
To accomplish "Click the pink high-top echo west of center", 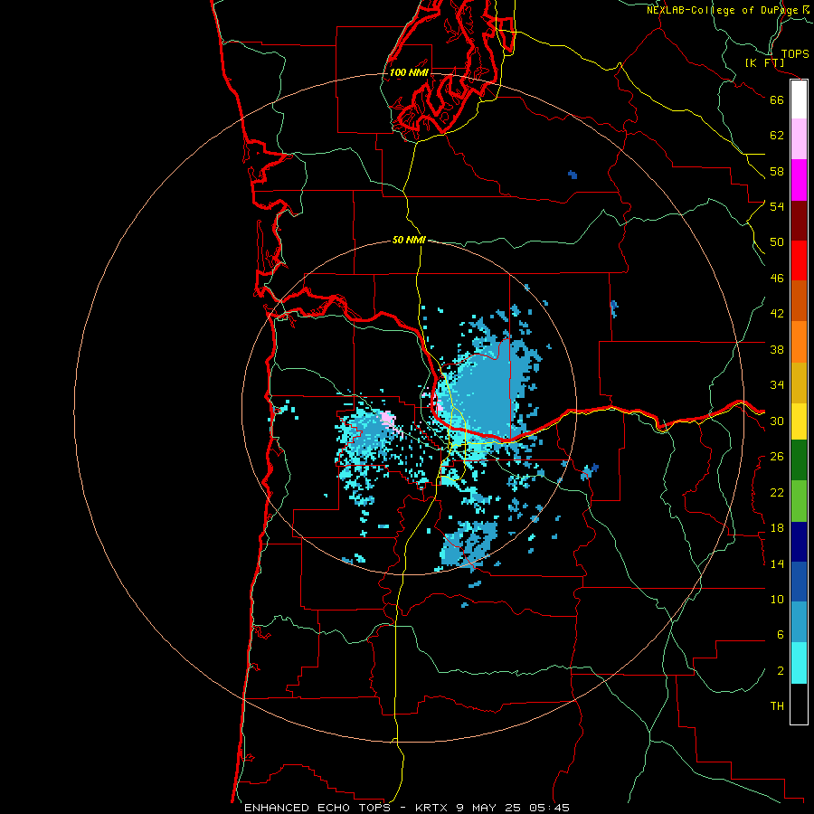I will click(388, 419).
